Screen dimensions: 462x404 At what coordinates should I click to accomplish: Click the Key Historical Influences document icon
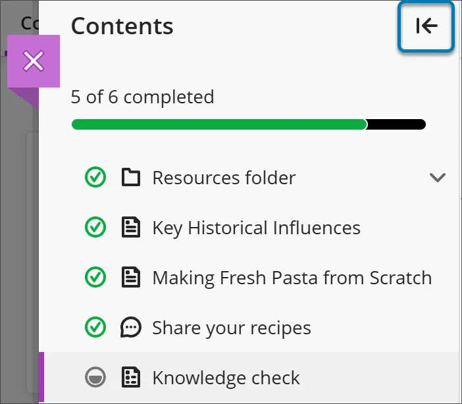(132, 228)
